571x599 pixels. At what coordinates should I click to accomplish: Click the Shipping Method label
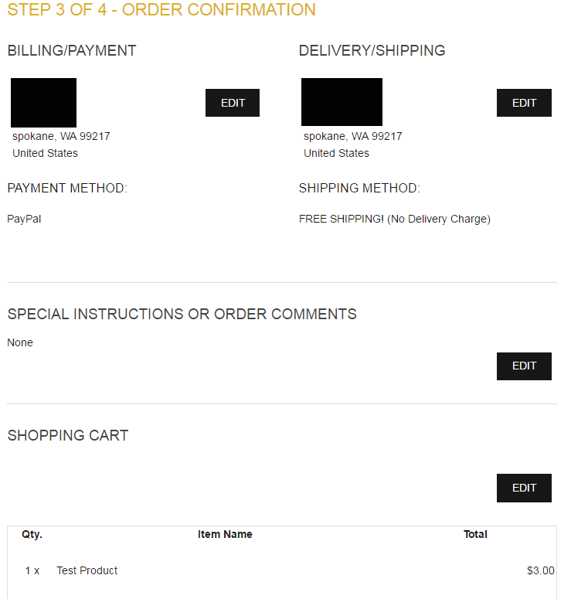click(x=359, y=189)
